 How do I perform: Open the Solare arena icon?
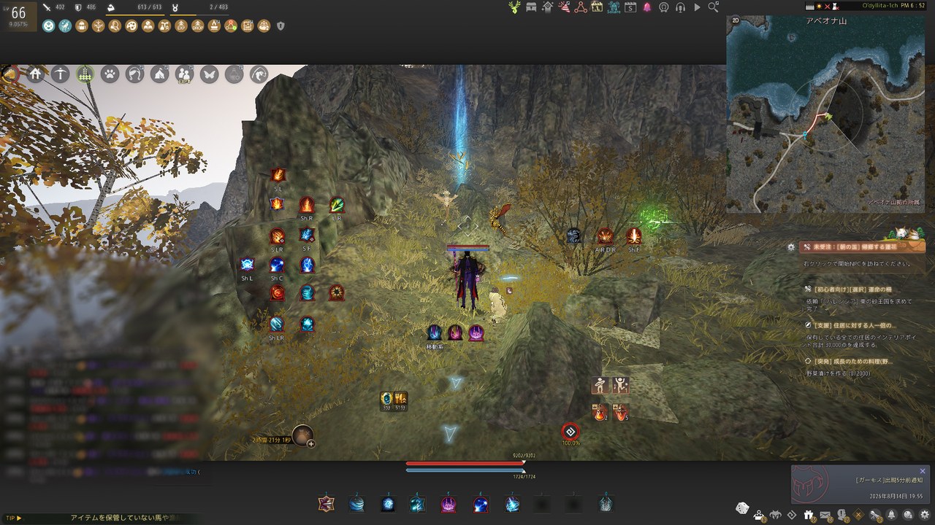point(614,7)
